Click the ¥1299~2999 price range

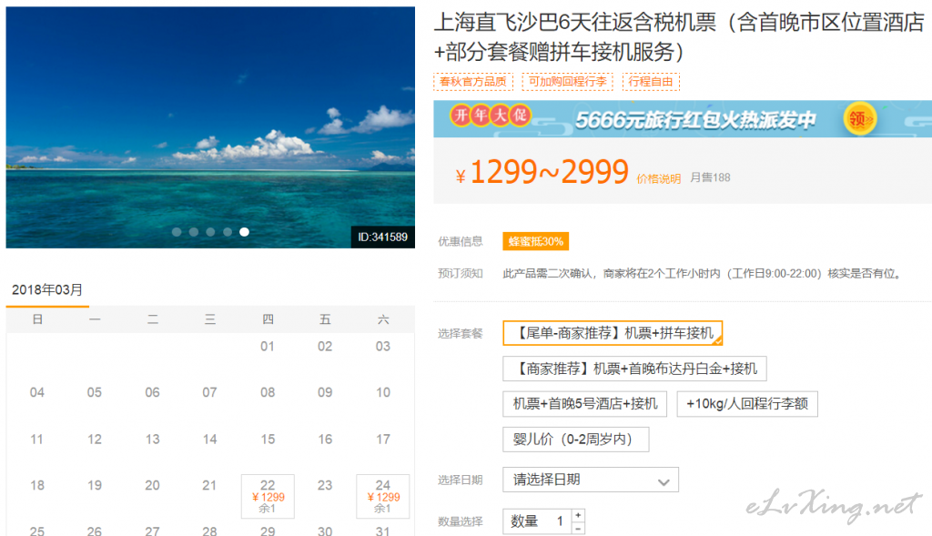tap(542, 172)
